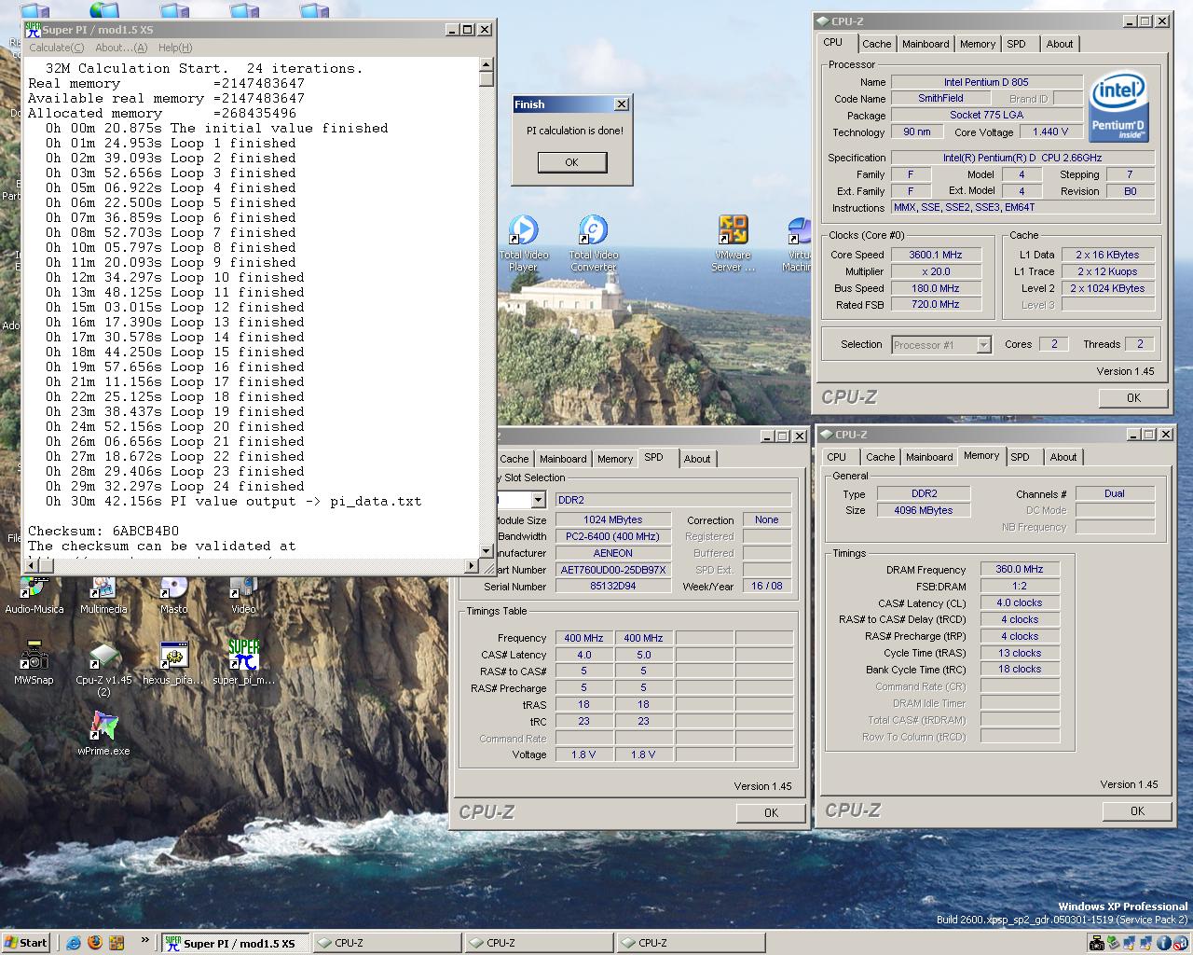This screenshot has height=955, width=1193.
Task: Click the Internet Explorer quick launch icon
Action: coord(74,942)
